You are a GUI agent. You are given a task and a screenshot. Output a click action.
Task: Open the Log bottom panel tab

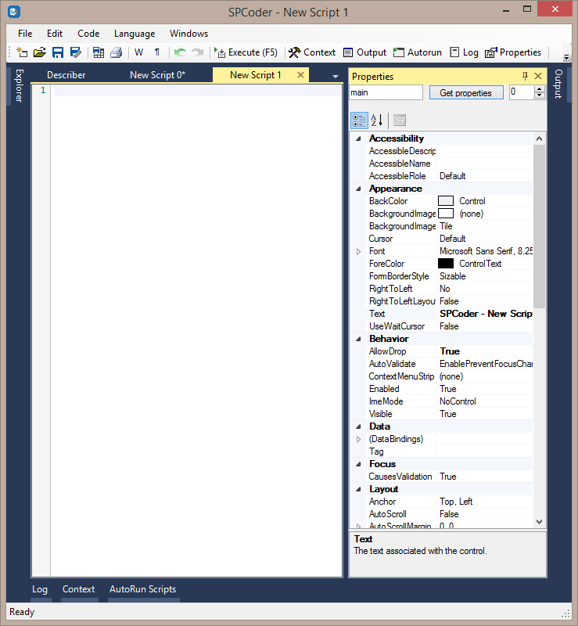(40, 589)
